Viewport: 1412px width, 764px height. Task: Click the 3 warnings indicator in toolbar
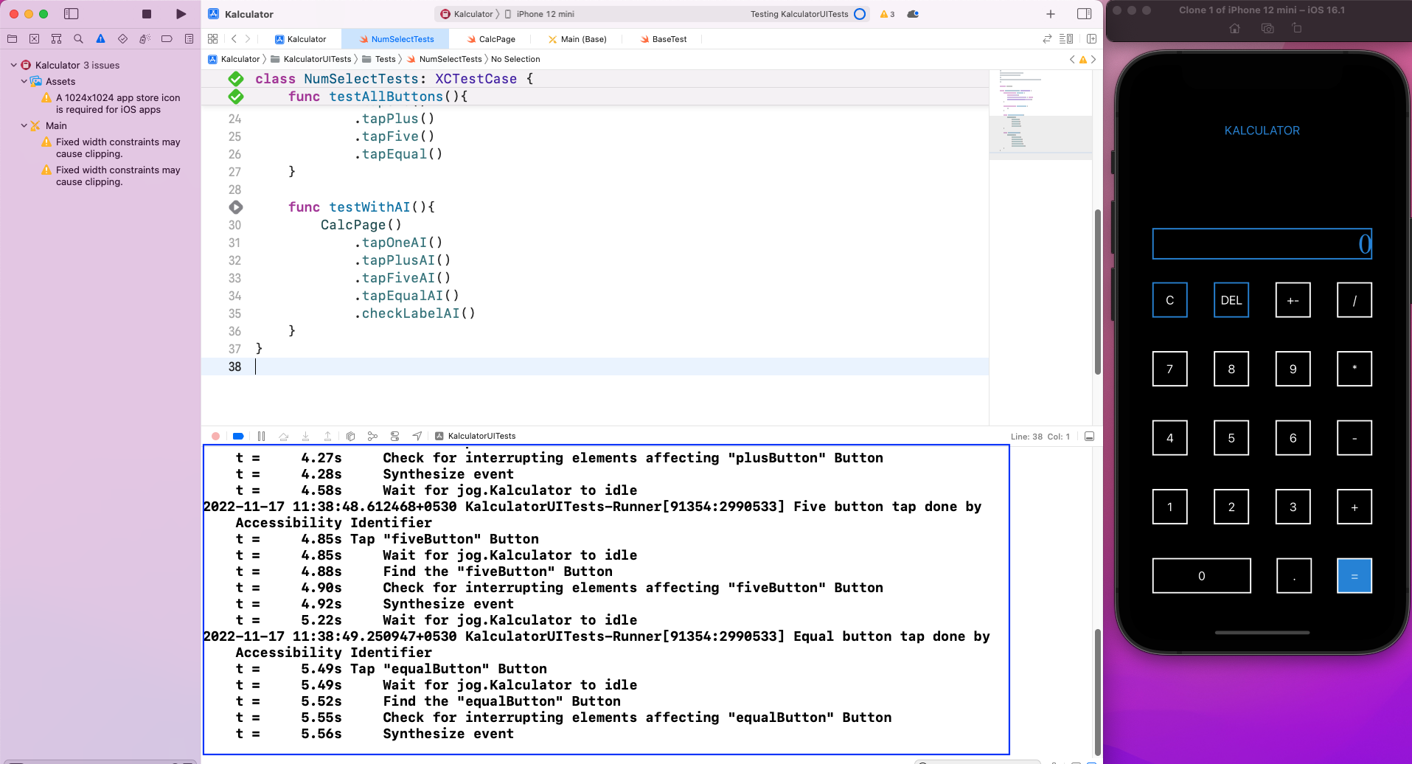point(887,14)
